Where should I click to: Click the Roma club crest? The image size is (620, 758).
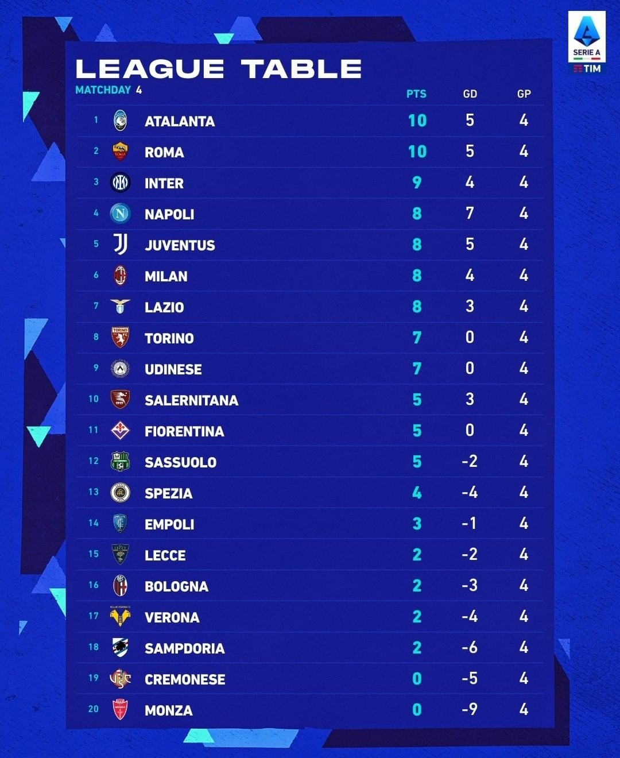[120, 152]
